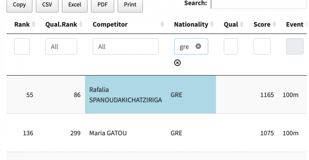Viewport: 309px width, 160px height.
Task: Open the Qual.Rank 'All' filter field
Action: click(x=61, y=46)
